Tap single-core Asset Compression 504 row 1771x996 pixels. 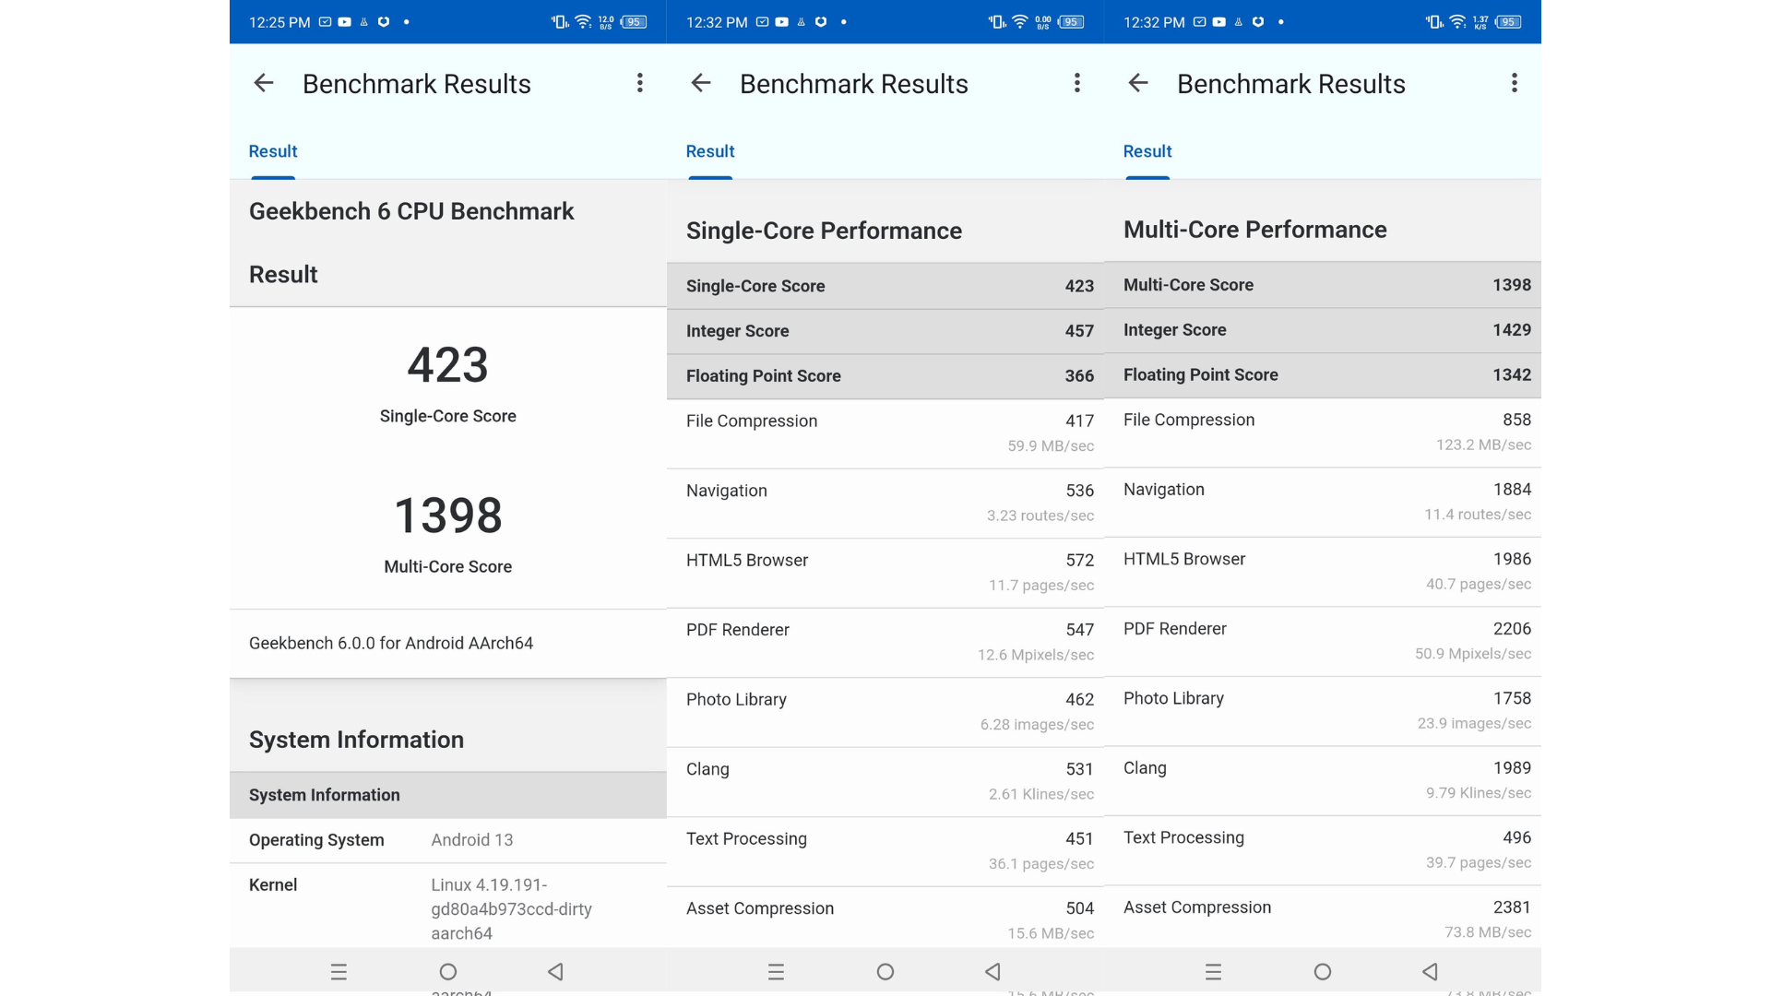885,918
